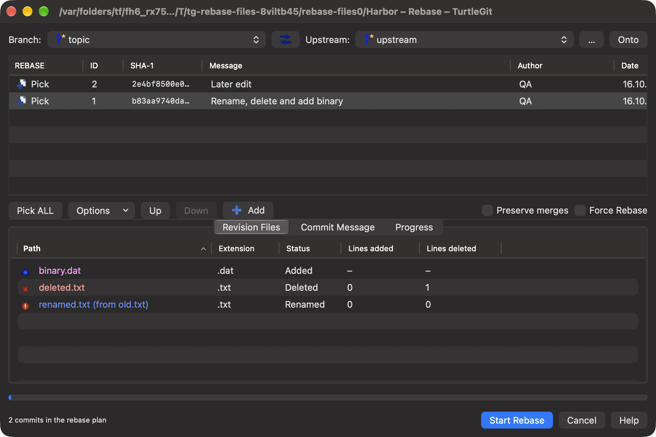This screenshot has height=437, width=656.
Task: Click the rebase progress bar
Action: pyautogui.click(x=328, y=398)
